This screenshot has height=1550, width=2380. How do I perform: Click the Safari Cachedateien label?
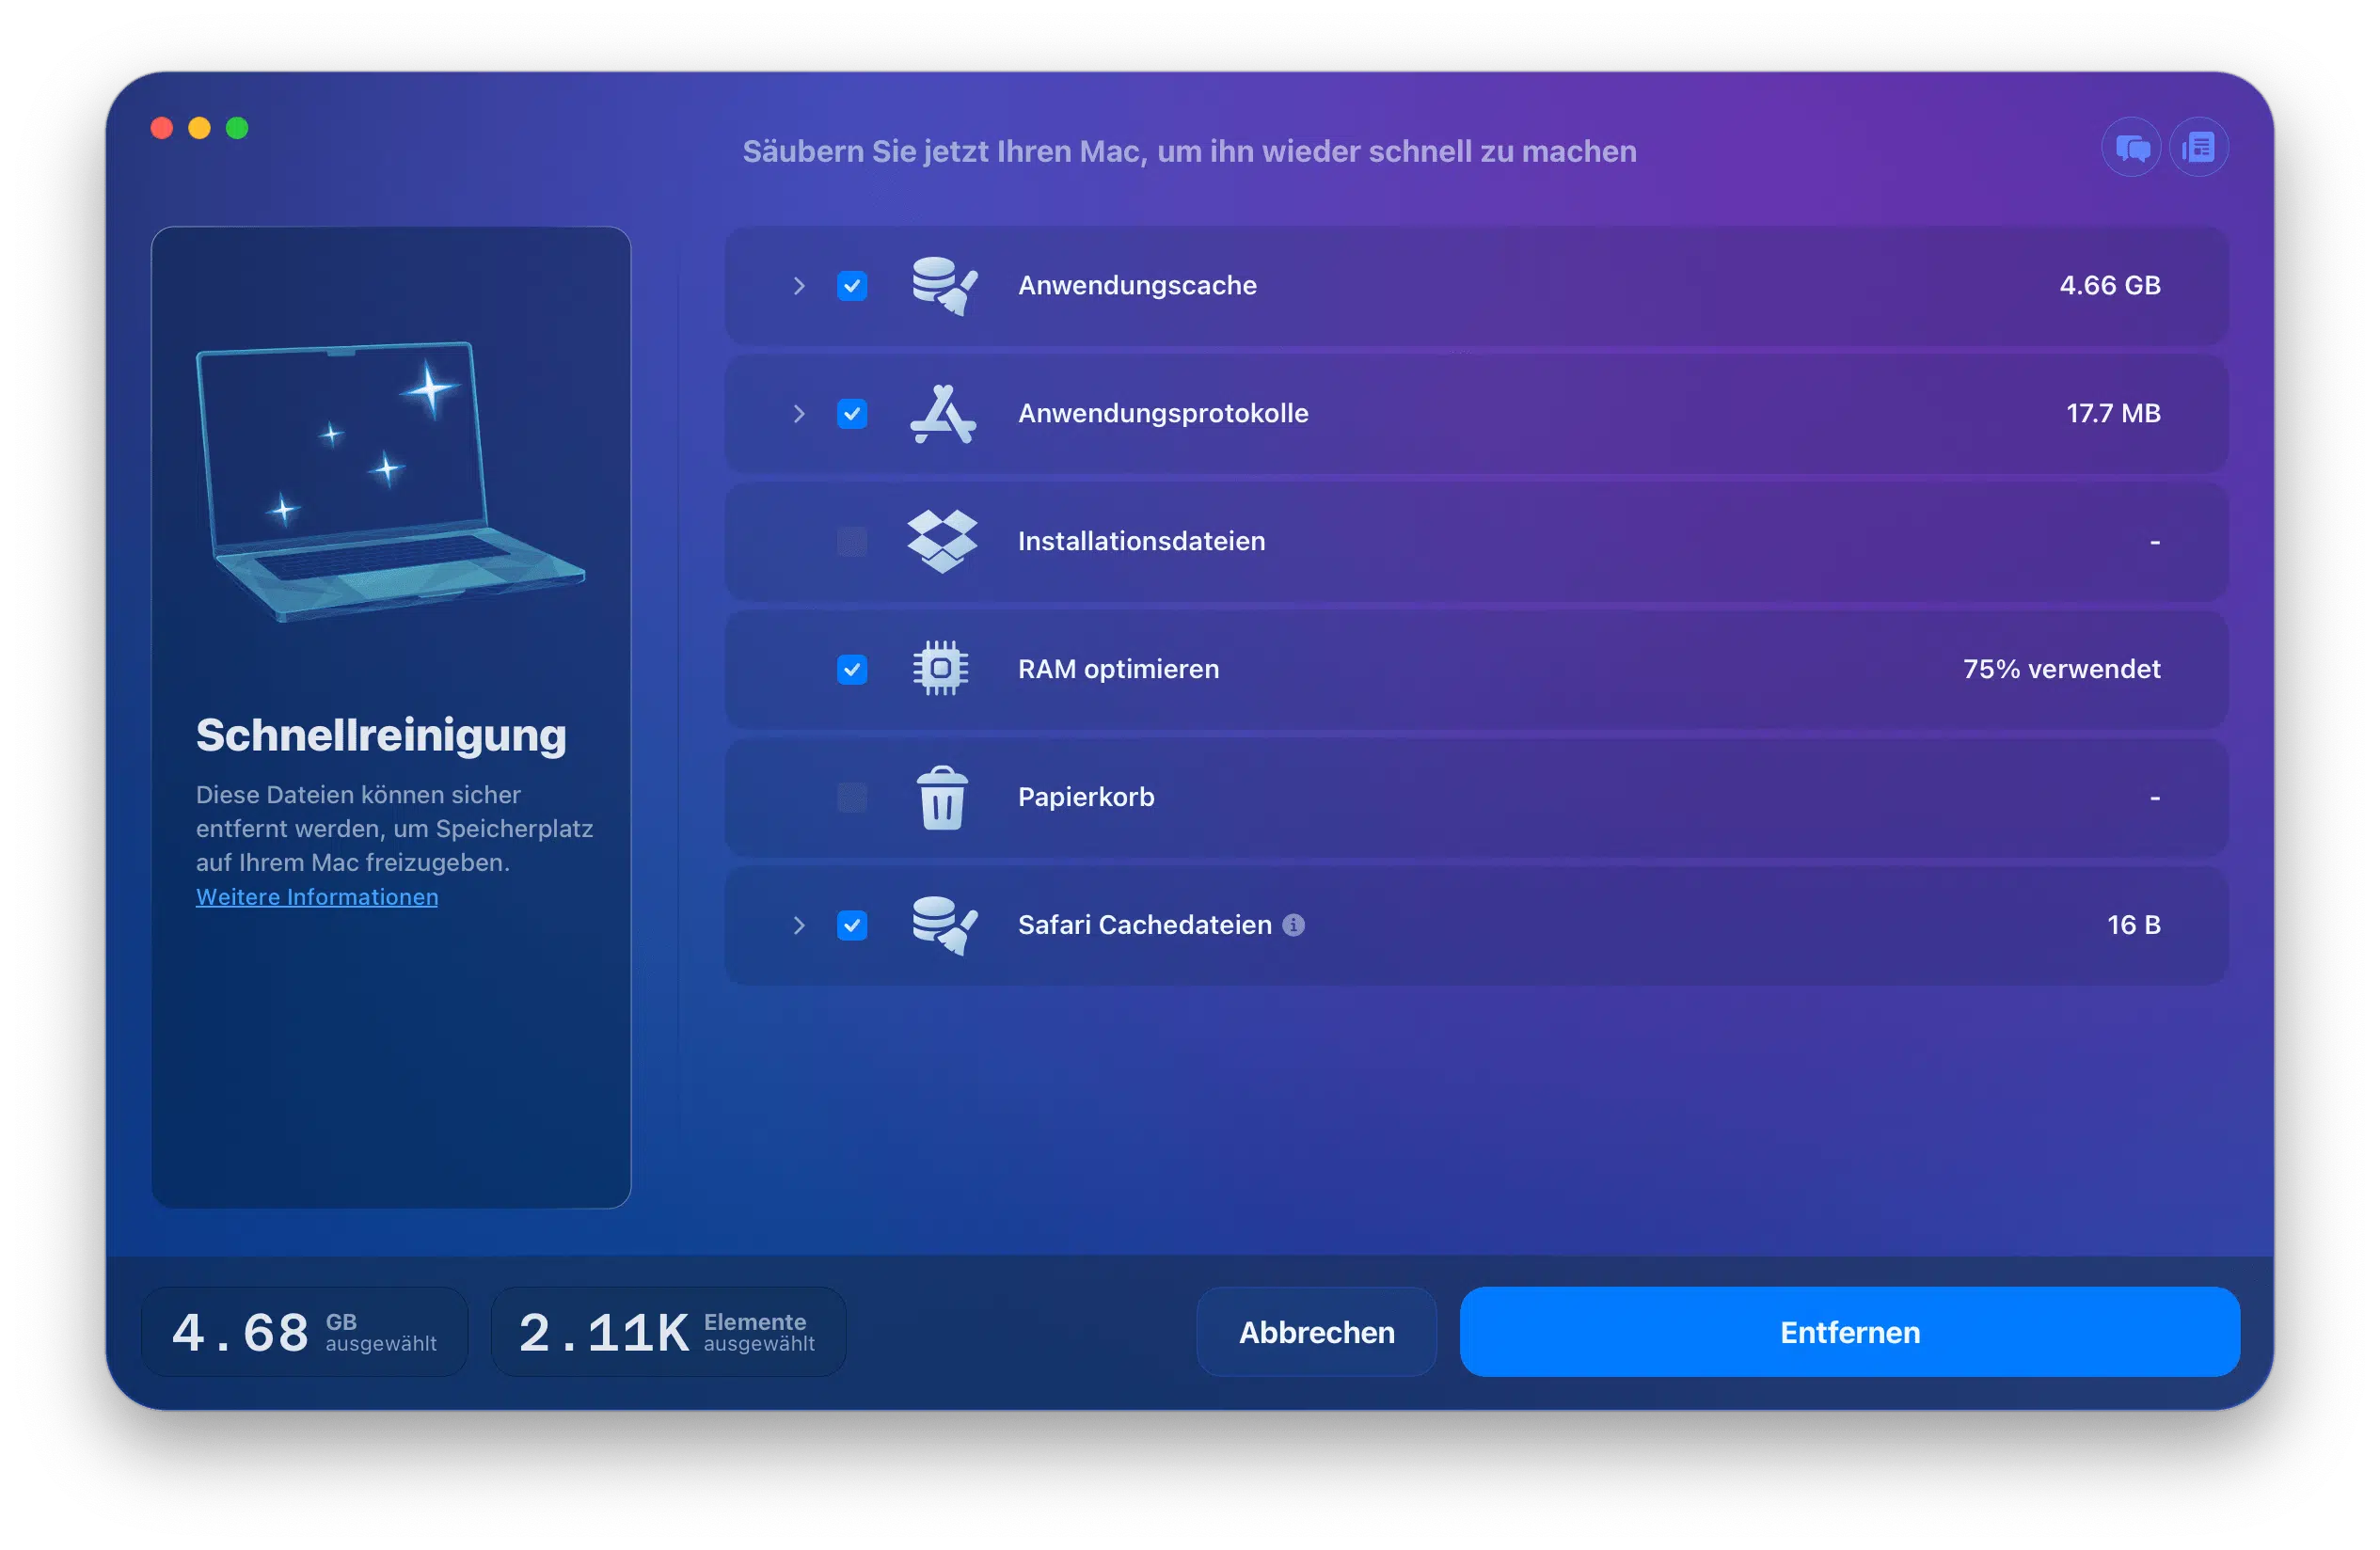pos(1145,926)
